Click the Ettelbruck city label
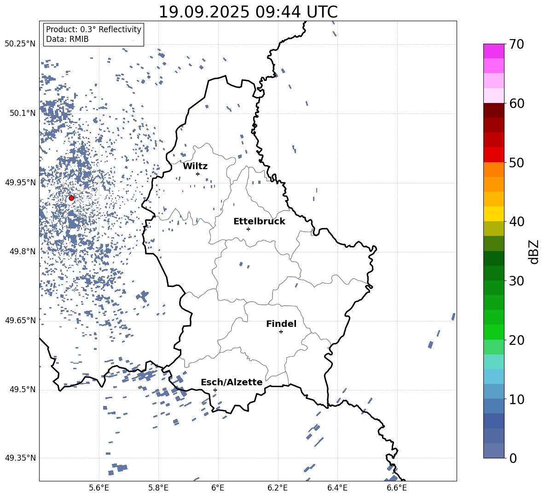The height and width of the screenshot is (497, 545). (x=259, y=222)
